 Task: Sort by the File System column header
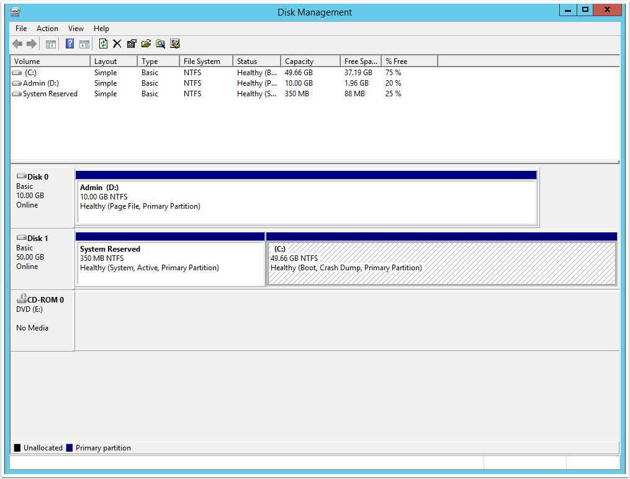206,62
